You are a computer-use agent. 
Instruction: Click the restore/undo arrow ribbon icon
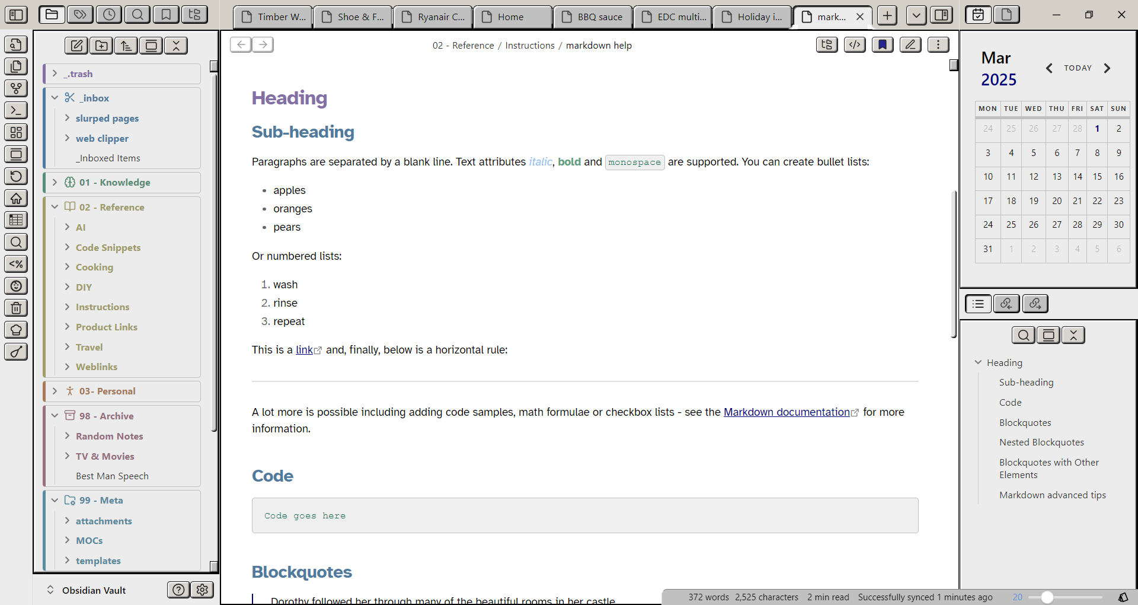16,176
